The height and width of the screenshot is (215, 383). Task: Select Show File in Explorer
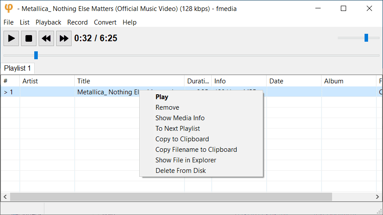pyautogui.click(x=201, y=160)
